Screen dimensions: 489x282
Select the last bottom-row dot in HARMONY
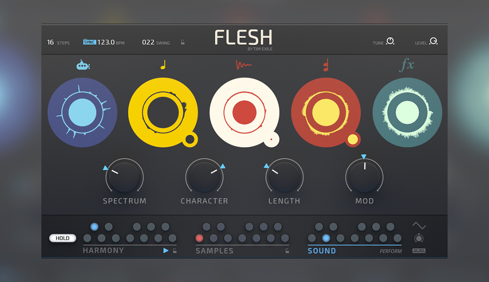tap(173, 238)
